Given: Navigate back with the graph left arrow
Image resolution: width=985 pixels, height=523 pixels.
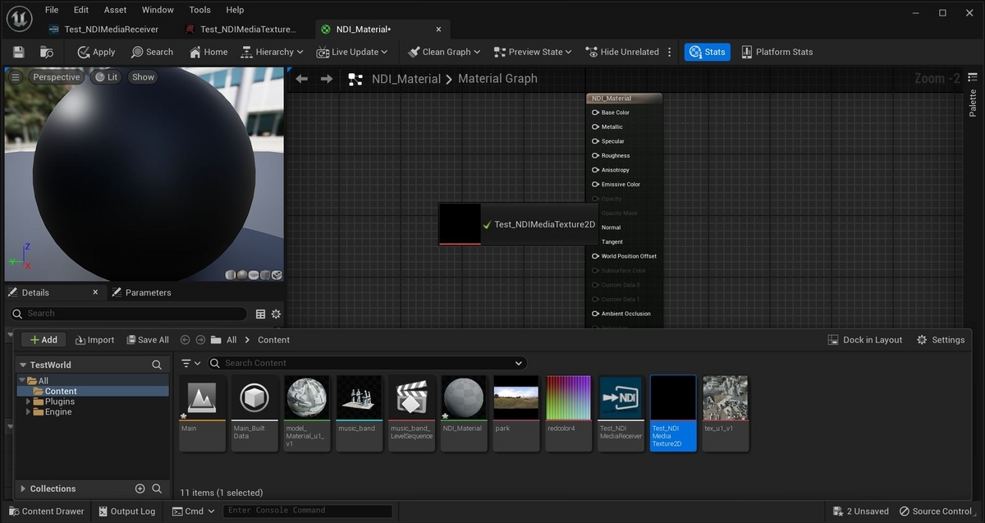Looking at the screenshot, I should [x=301, y=79].
